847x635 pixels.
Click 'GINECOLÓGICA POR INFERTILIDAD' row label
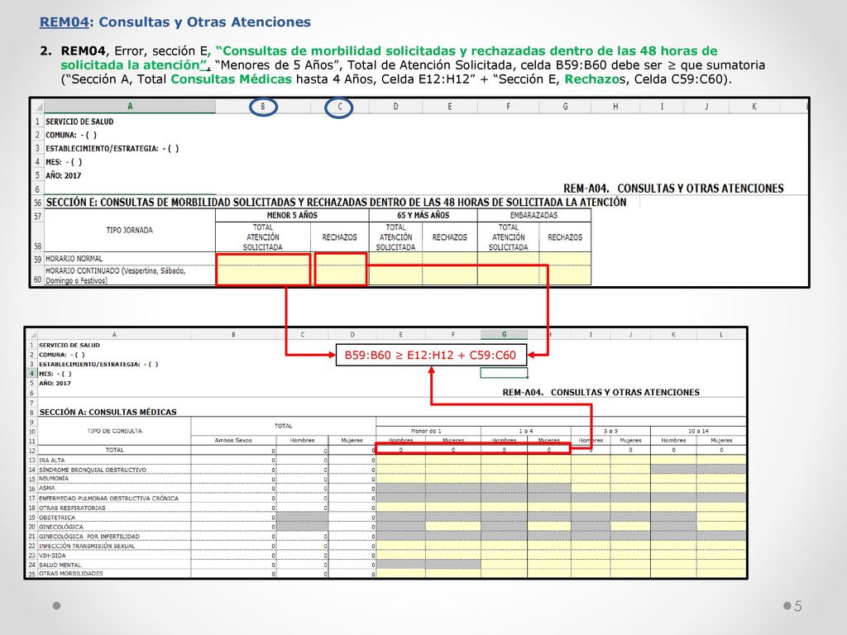pos(89,537)
